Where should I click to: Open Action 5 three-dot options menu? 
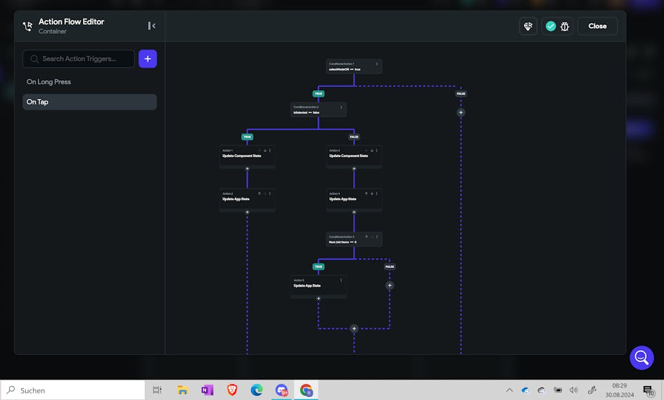341,280
